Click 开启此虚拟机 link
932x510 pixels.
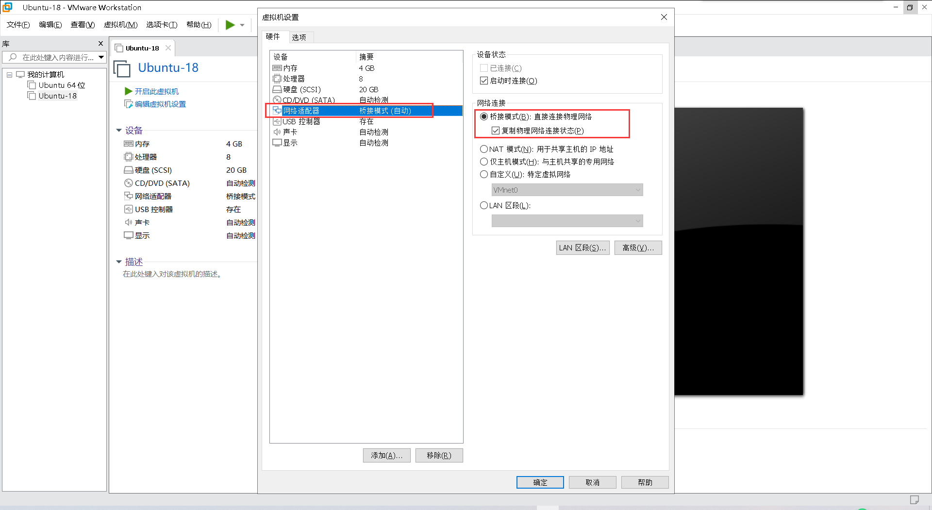(157, 91)
